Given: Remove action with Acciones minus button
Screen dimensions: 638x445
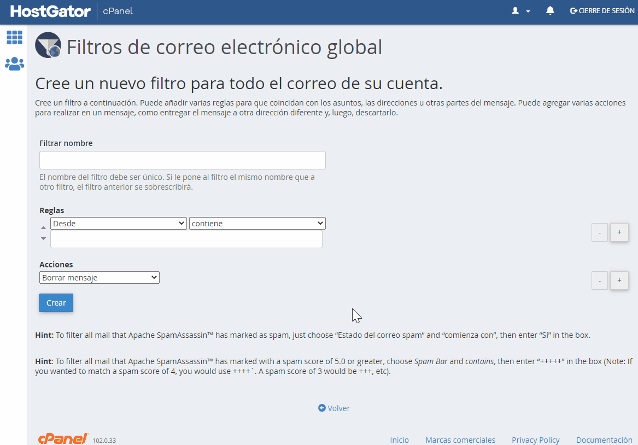Looking at the screenshot, I should point(599,280).
